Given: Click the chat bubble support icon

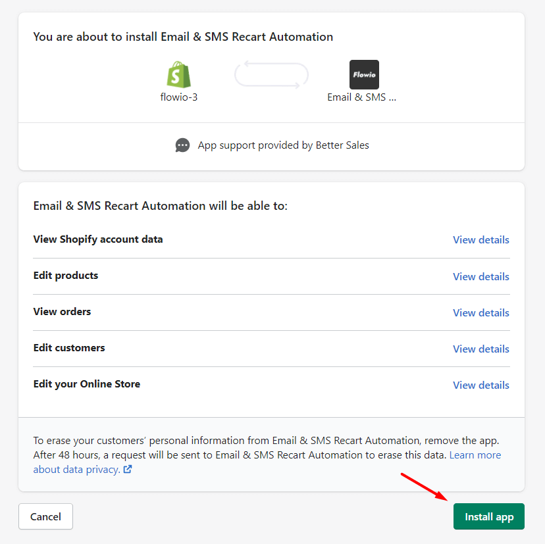Looking at the screenshot, I should click(x=182, y=145).
